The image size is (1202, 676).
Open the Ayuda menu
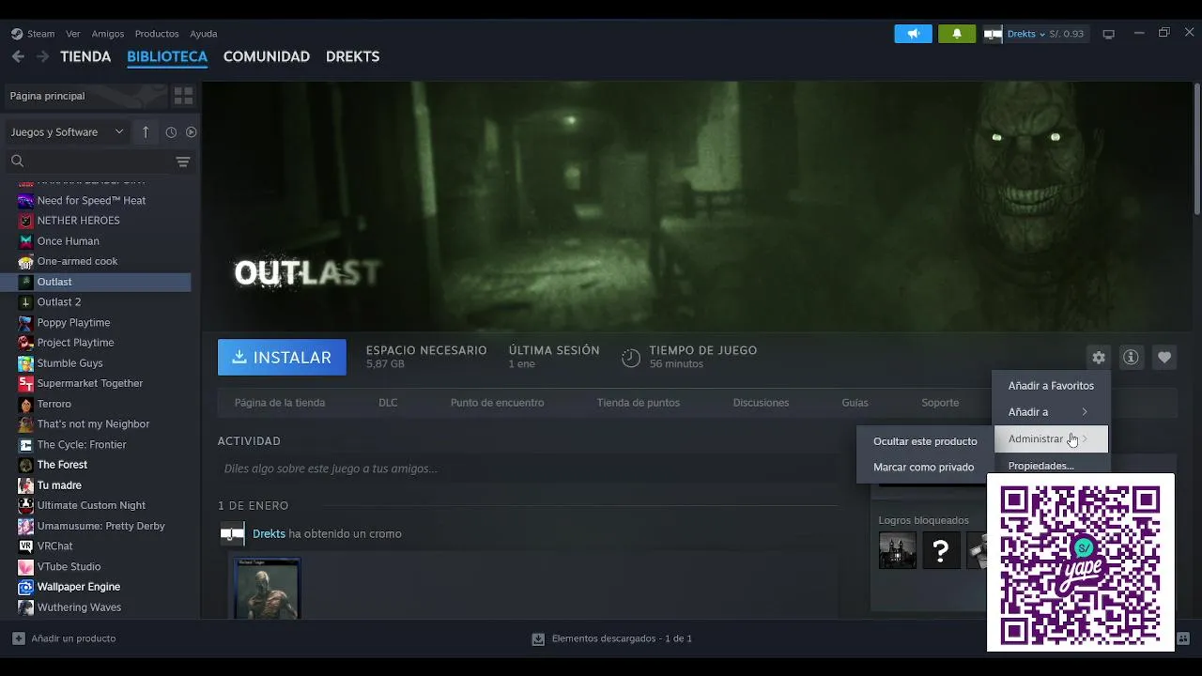pos(204,34)
